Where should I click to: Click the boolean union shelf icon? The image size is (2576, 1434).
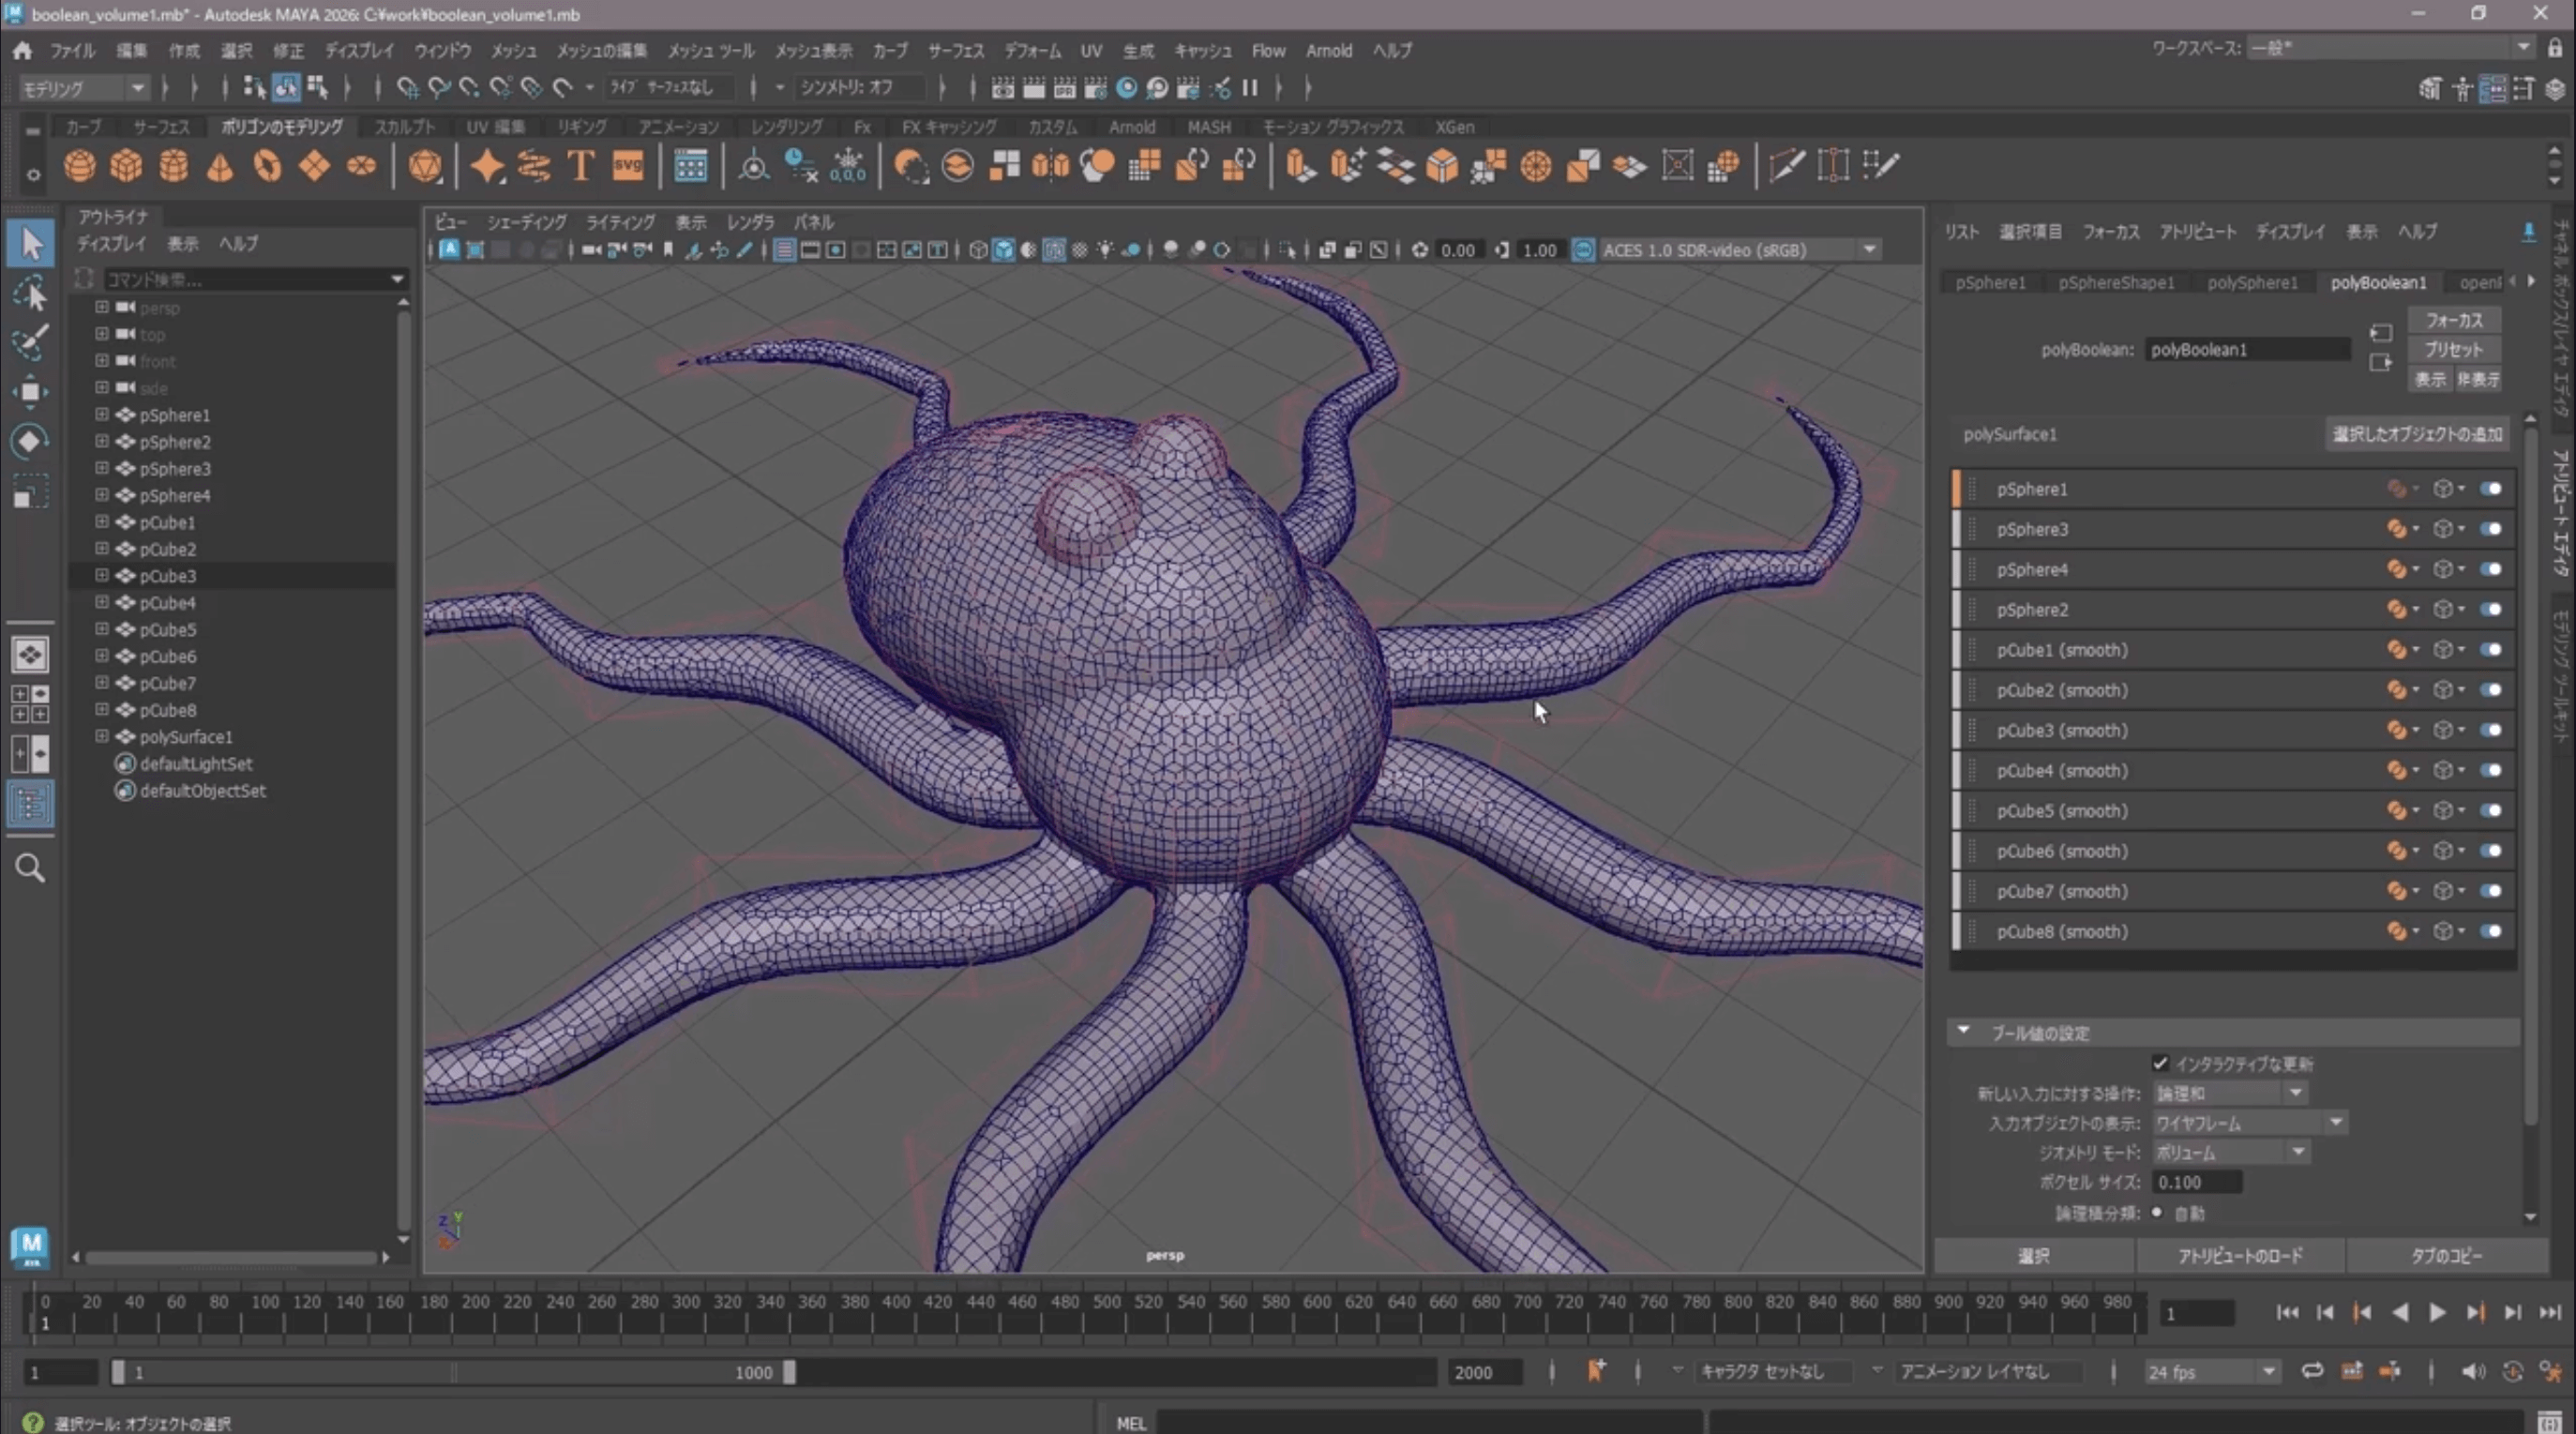pyautogui.click(x=1095, y=166)
